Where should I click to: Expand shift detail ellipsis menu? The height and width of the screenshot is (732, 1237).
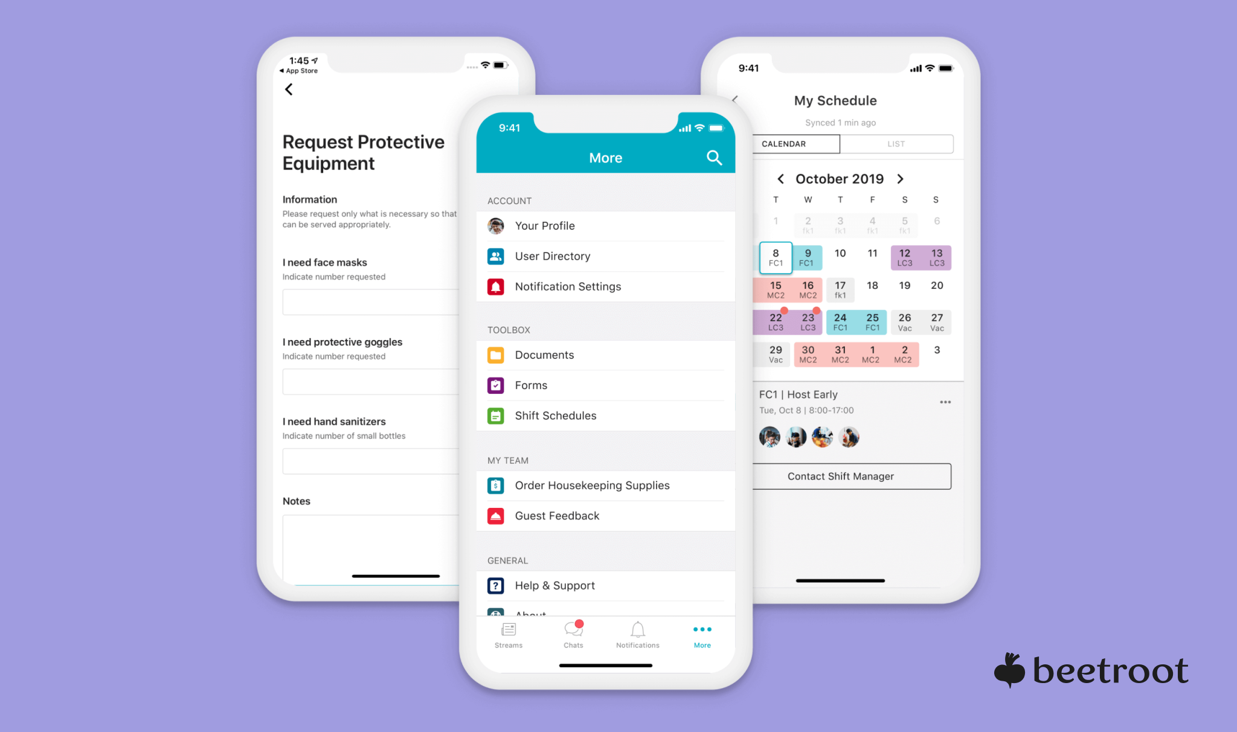[x=945, y=402]
